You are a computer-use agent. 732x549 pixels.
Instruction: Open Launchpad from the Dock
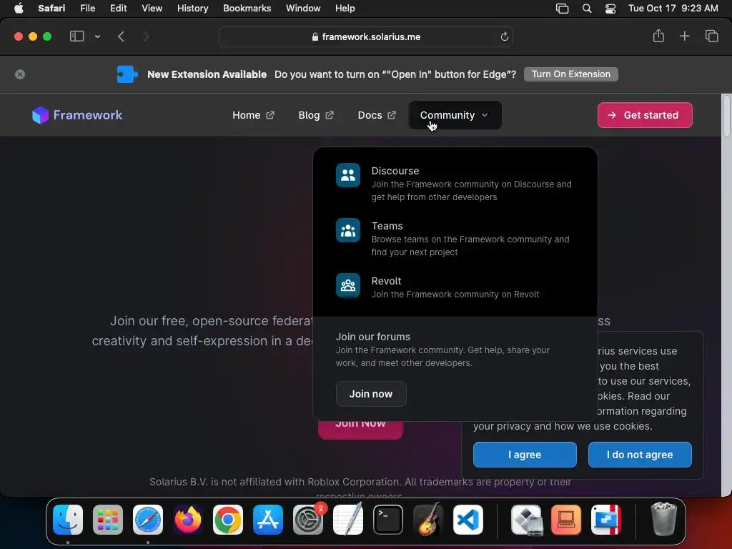coord(108,520)
